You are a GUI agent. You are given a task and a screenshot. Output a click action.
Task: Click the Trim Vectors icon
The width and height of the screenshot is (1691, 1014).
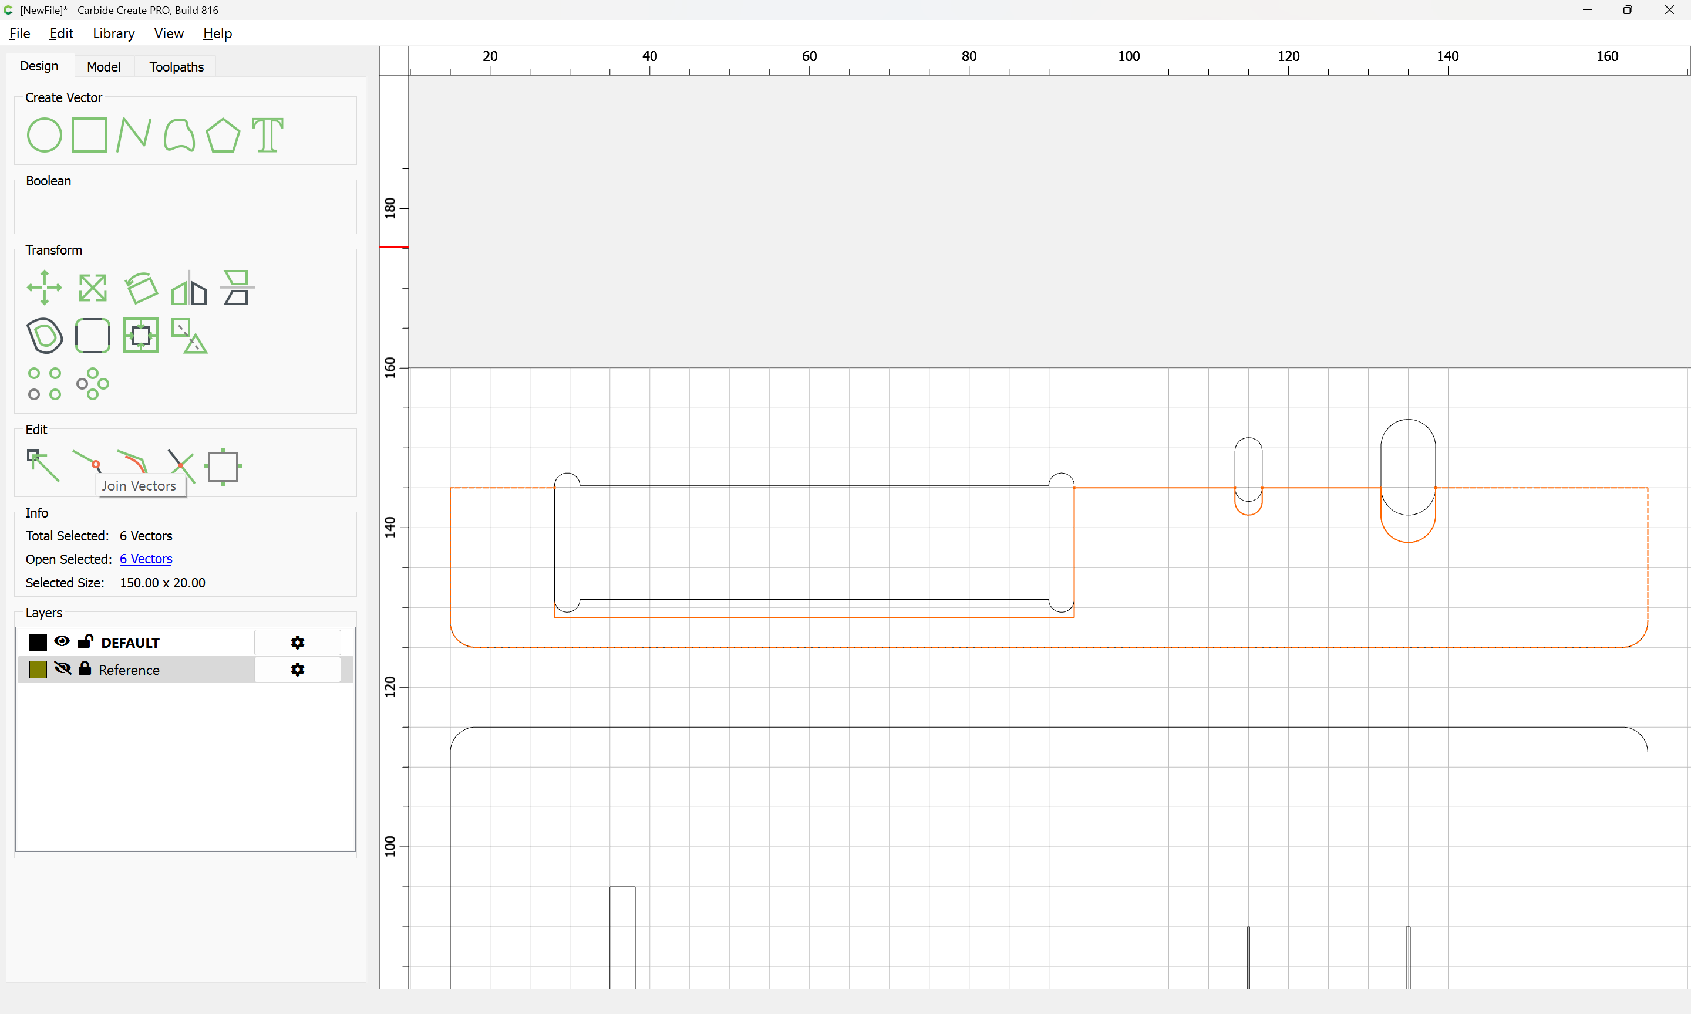(x=180, y=465)
